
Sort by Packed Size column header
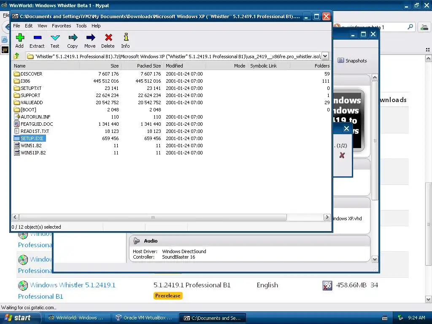pos(143,66)
